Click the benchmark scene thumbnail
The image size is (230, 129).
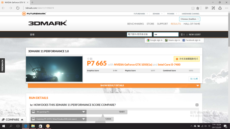(54, 69)
